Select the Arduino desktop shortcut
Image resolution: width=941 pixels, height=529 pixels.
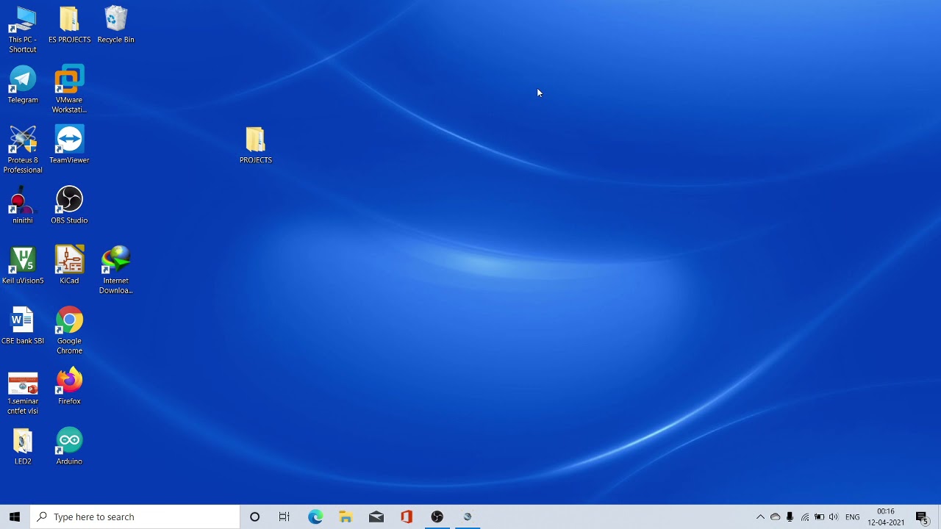[69, 447]
